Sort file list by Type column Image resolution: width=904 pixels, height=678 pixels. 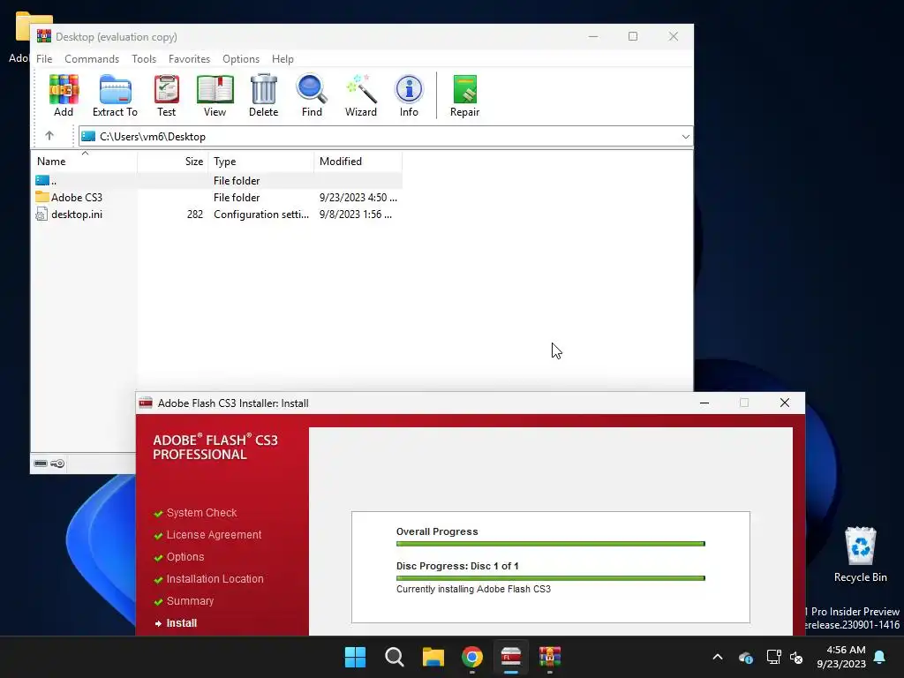260,162
